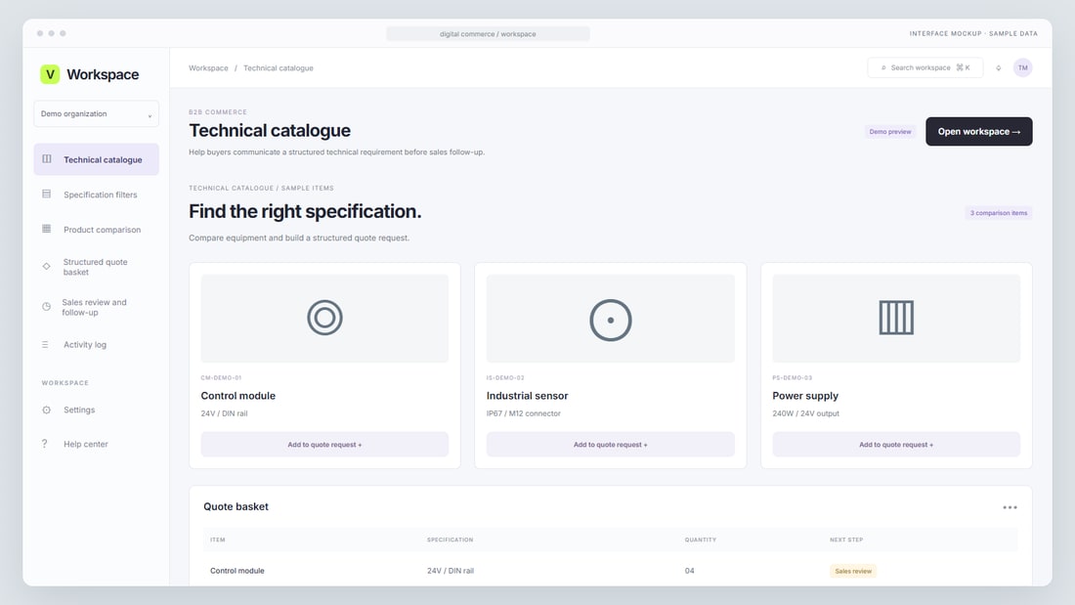Open the TM user avatar
This screenshot has height=605, width=1075.
[x=1022, y=67]
